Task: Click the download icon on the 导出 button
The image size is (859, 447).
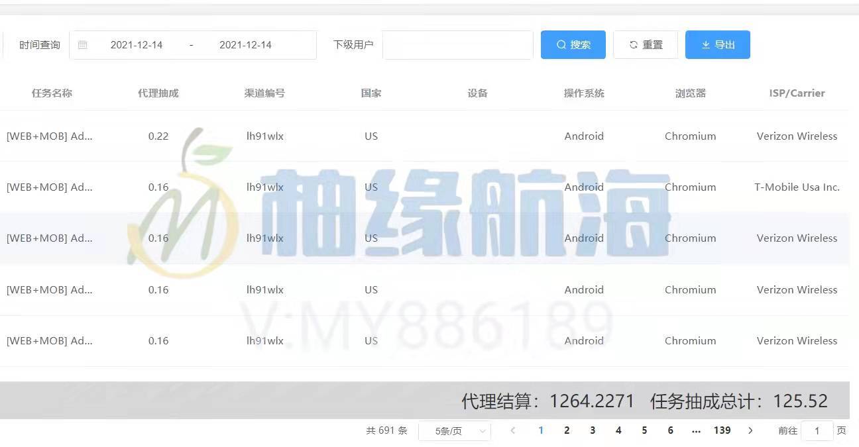Action: click(x=705, y=44)
